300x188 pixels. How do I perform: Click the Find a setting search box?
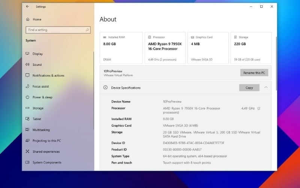click(55, 30)
